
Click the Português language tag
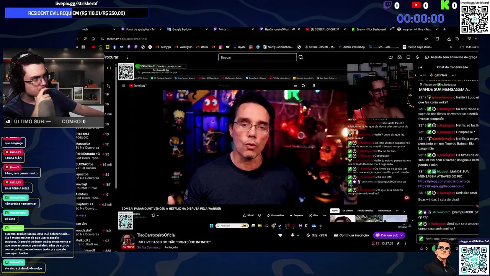171,247
